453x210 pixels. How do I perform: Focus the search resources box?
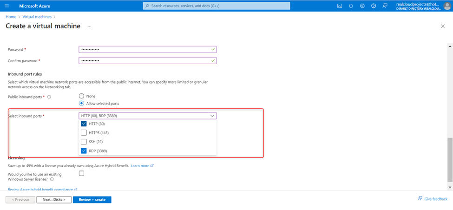pos(217,6)
